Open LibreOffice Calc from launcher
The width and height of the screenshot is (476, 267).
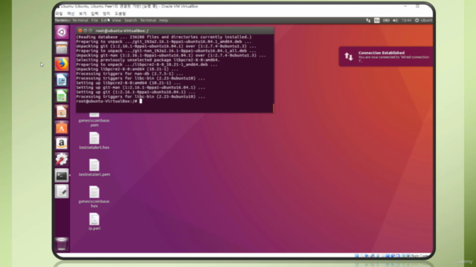62,96
